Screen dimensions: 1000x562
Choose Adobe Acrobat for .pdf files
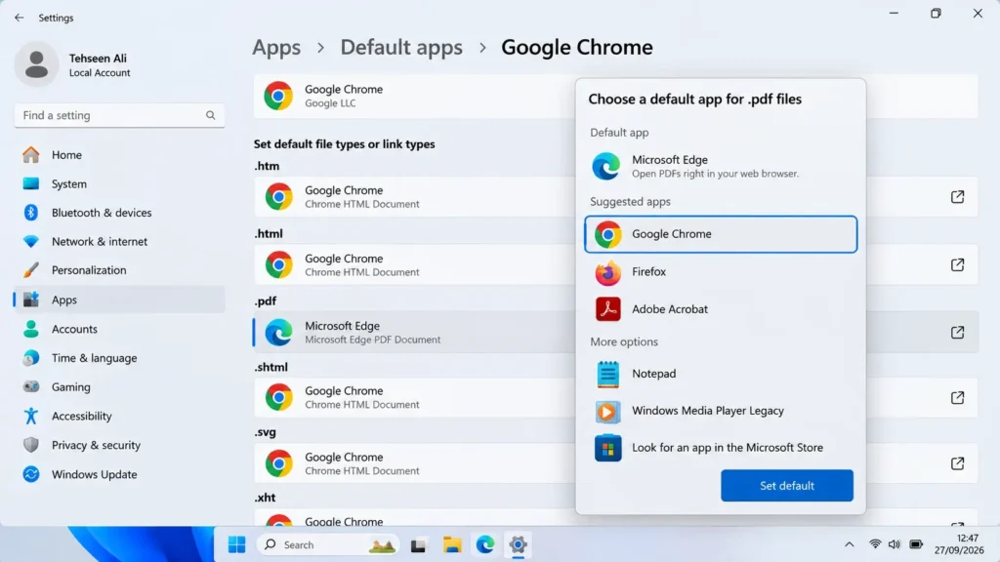(x=721, y=309)
